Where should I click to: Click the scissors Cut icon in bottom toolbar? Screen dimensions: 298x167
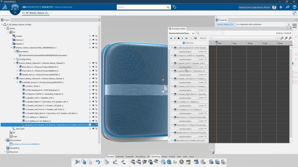[x=78, y=162]
